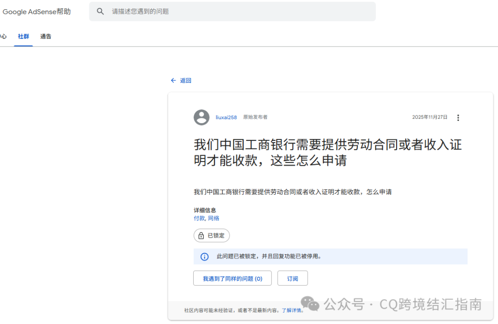
Task: Switch to the 社群 tab
Action: point(23,36)
